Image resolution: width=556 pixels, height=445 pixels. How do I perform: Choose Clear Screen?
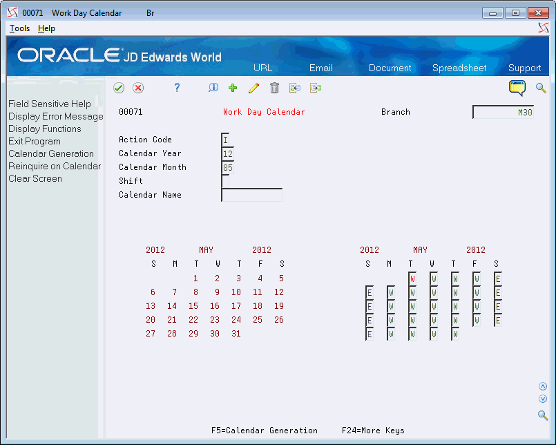pos(35,178)
